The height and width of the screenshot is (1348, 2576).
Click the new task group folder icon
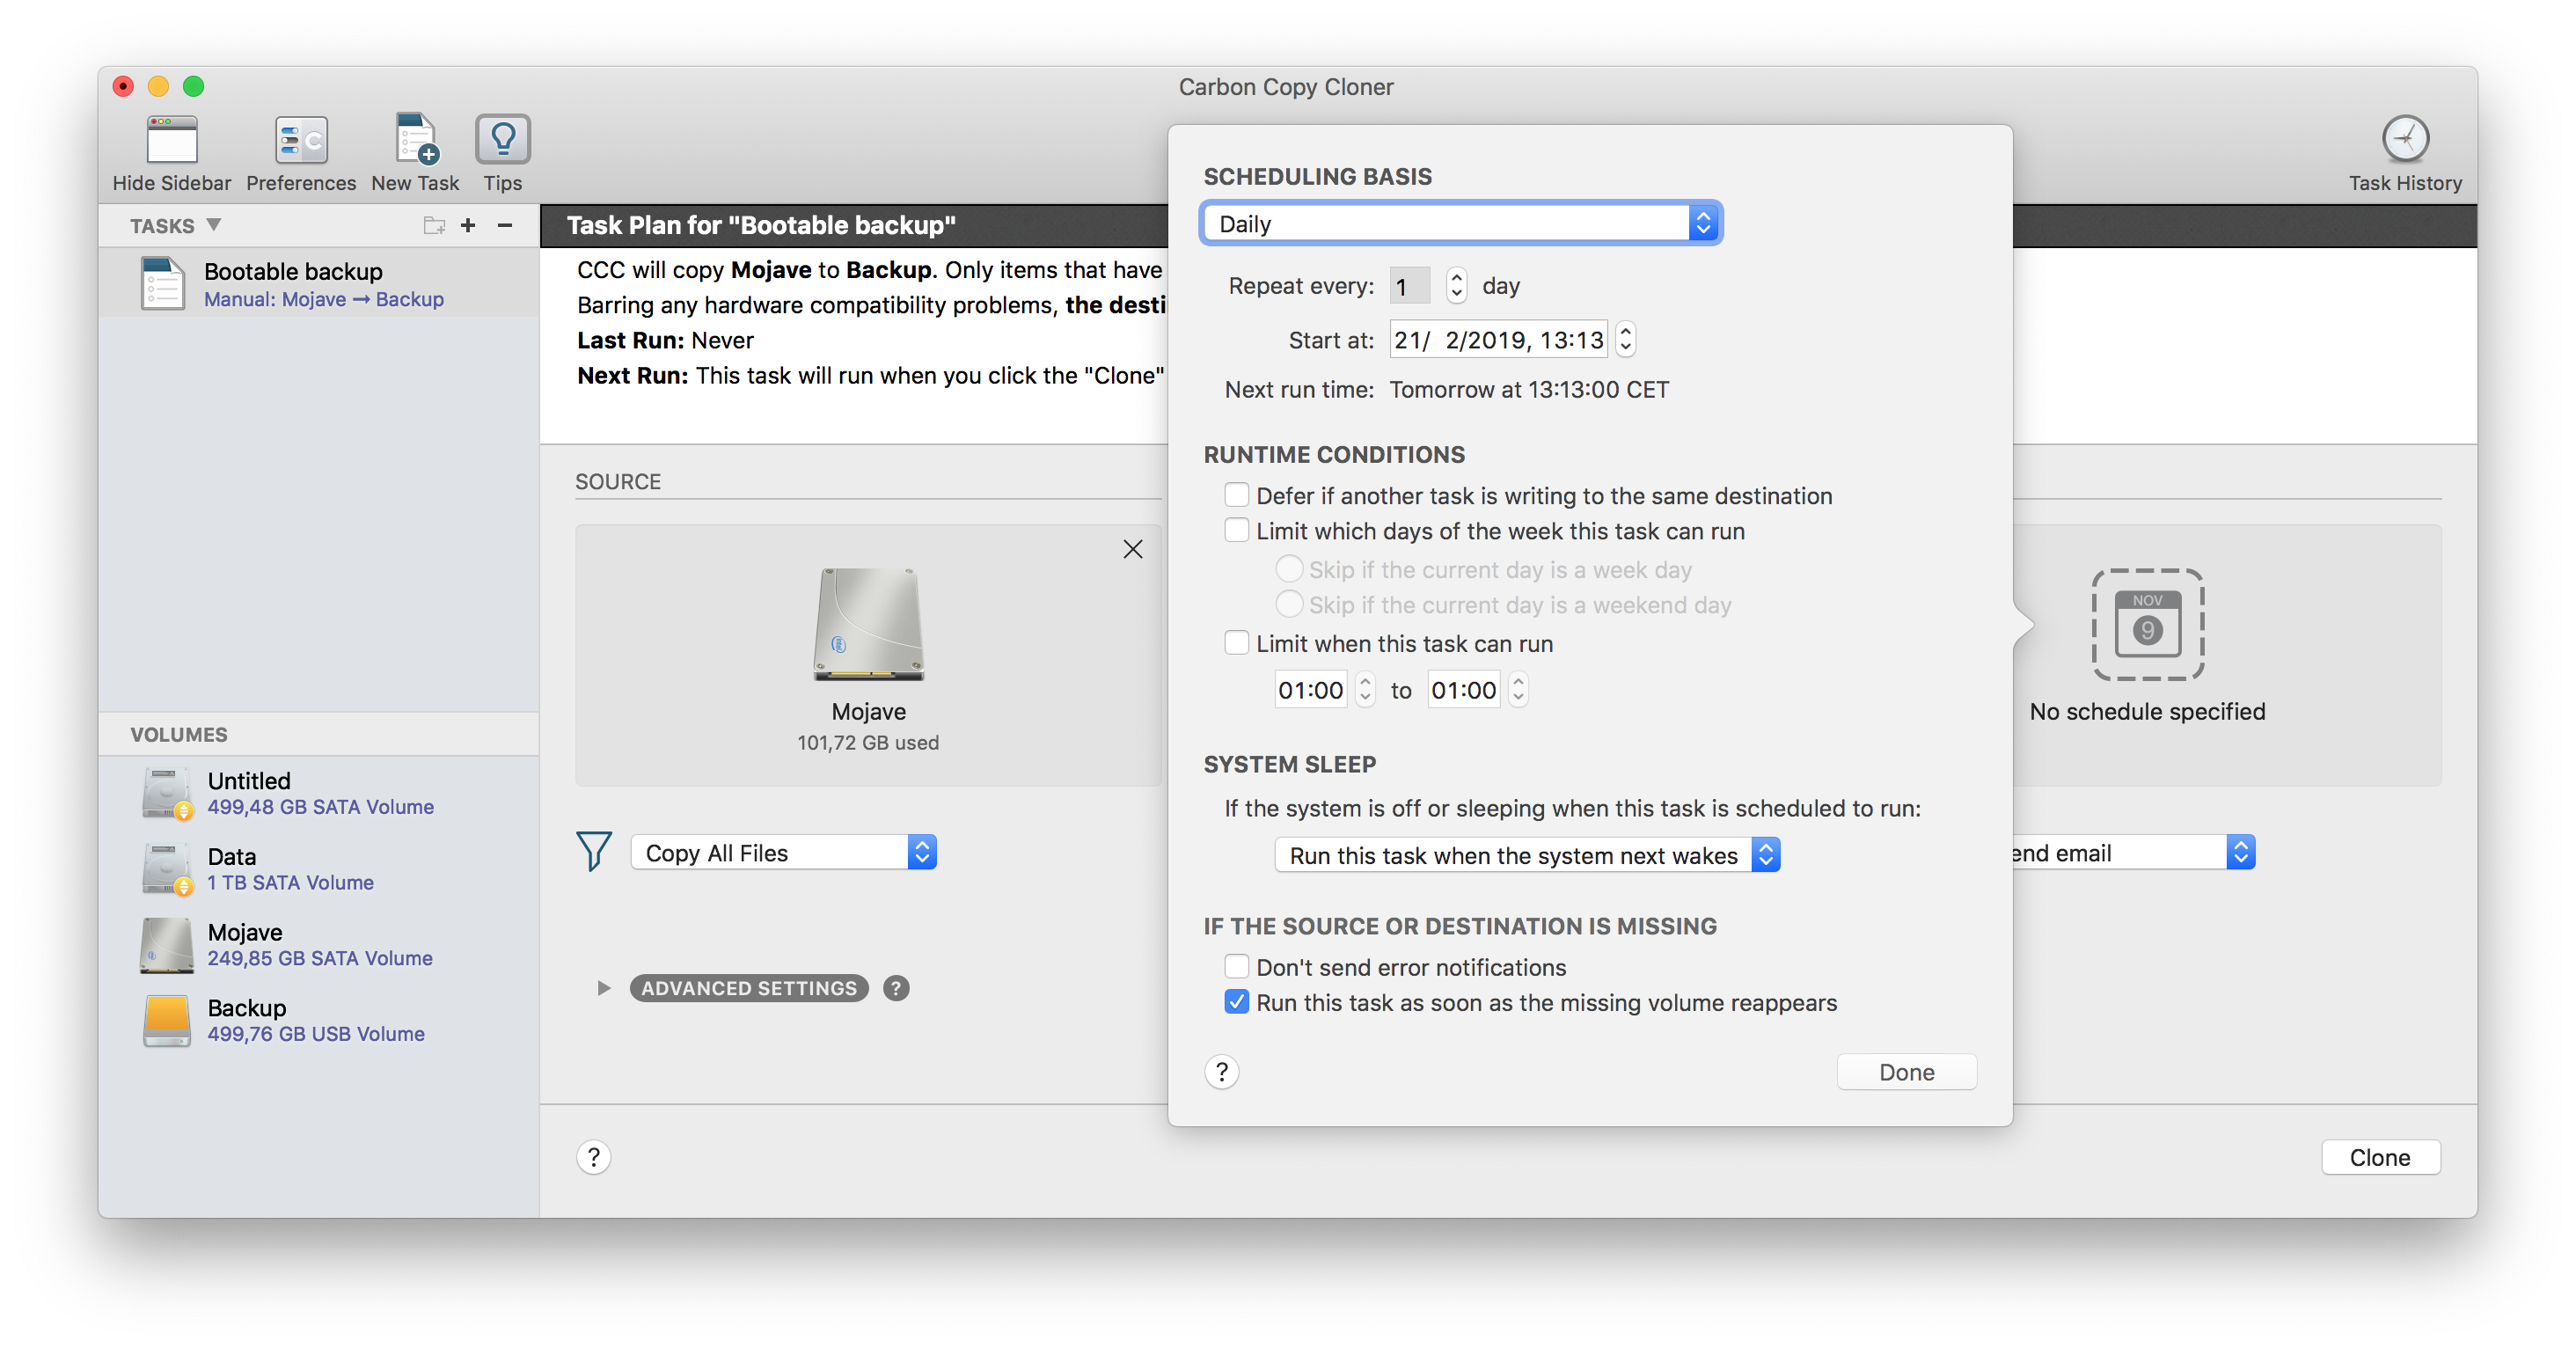[x=434, y=226]
